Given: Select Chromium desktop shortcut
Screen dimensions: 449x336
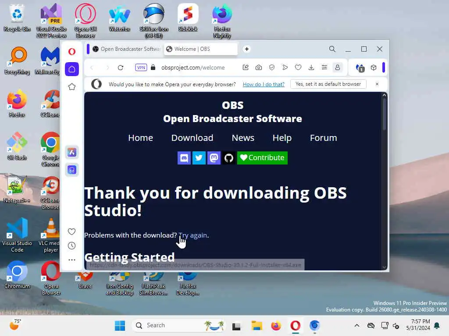Looking at the screenshot, I should pyautogui.click(x=17, y=275).
